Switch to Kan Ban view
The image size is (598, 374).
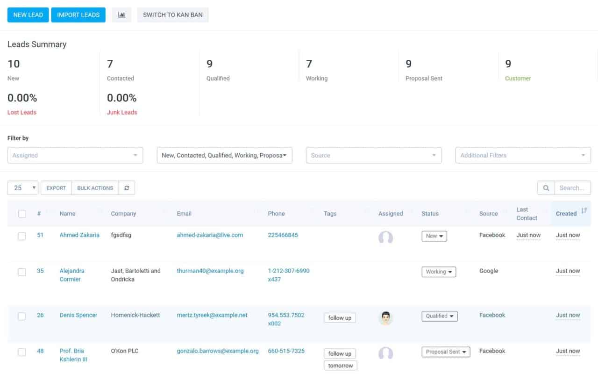173,15
